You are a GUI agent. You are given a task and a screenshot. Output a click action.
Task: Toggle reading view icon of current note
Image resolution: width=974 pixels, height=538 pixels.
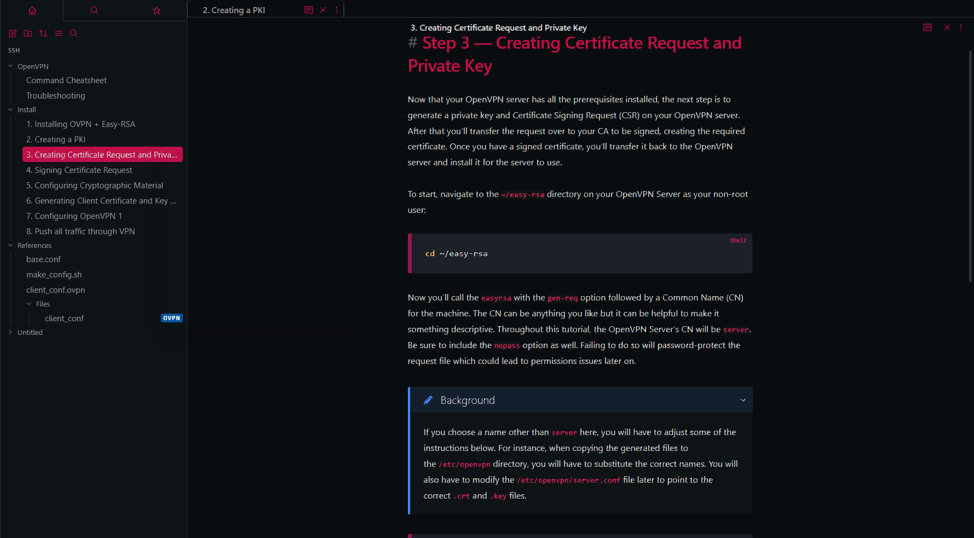(927, 27)
